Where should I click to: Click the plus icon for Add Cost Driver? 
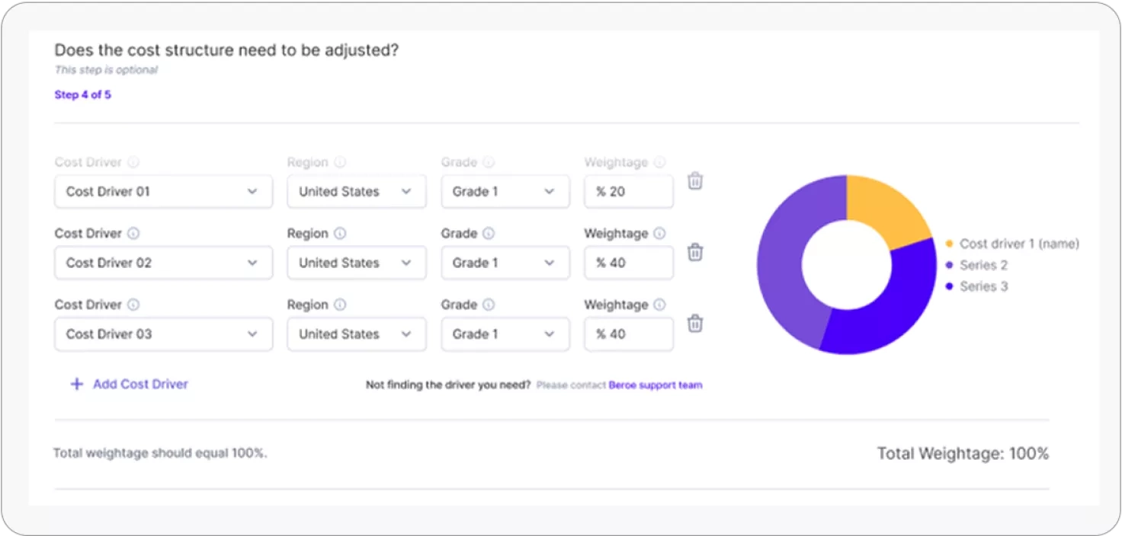pos(76,384)
